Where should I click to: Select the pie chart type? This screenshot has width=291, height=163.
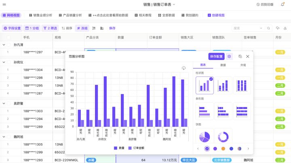tap(205, 136)
